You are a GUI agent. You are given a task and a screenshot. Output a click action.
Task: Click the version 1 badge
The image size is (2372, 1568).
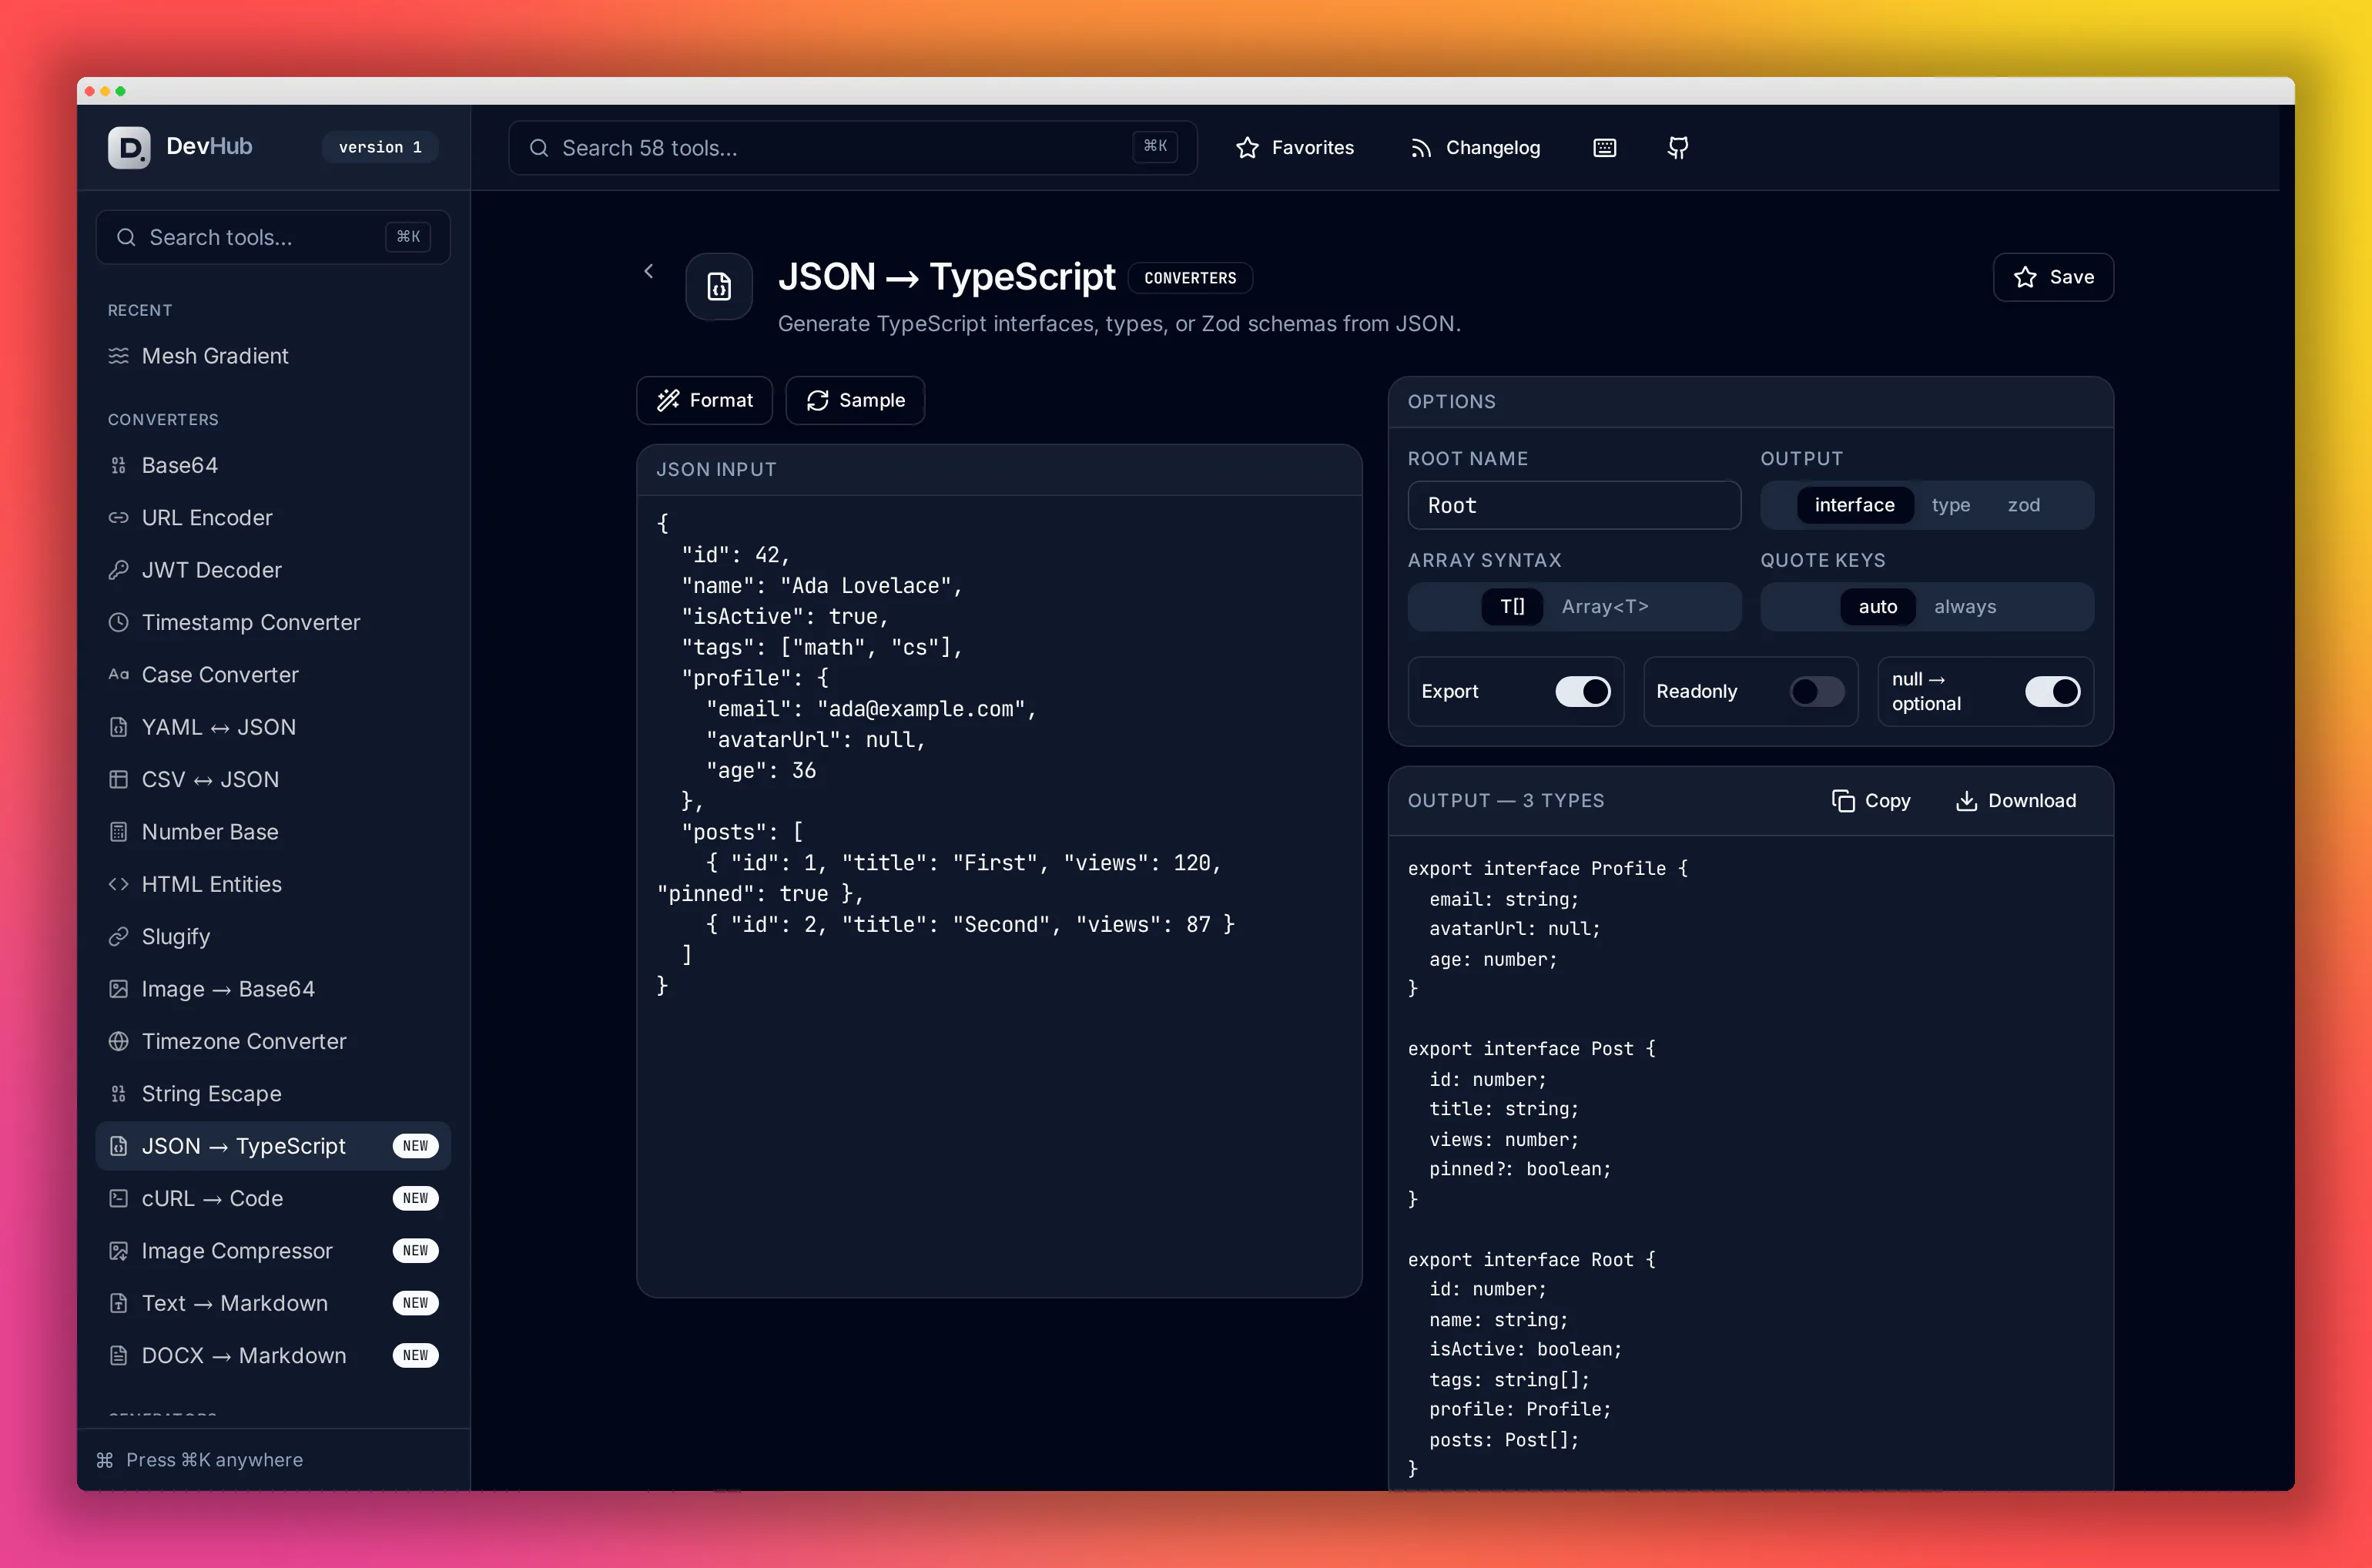click(380, 147)
